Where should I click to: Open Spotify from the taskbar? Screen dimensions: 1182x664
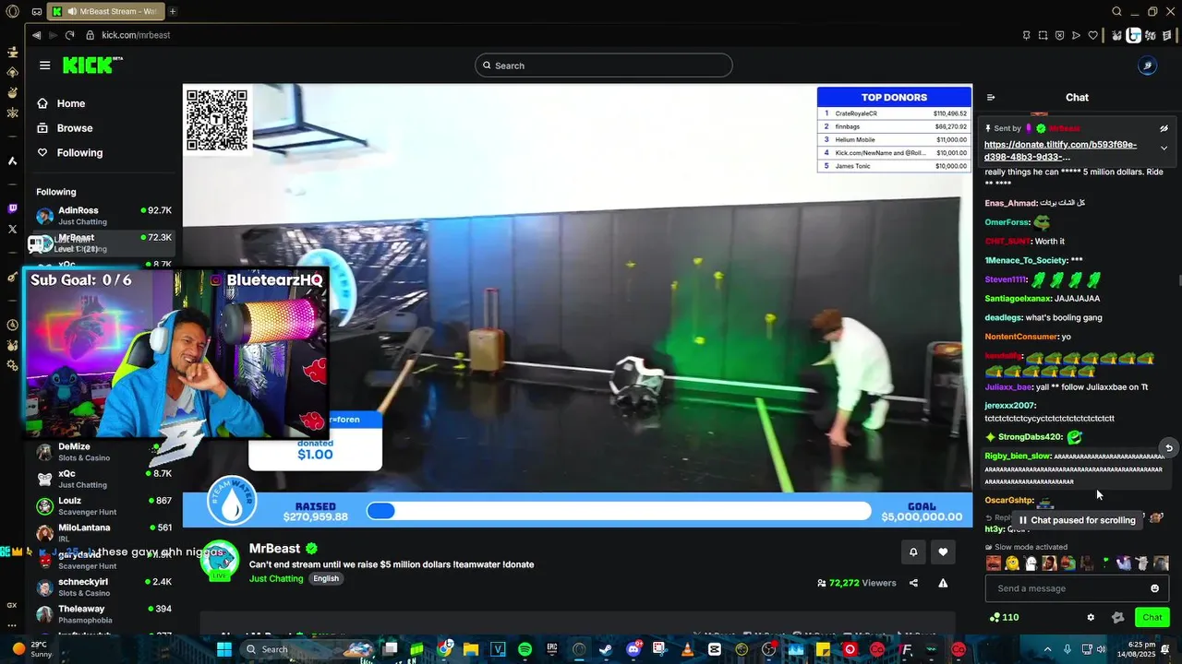[525, 649]
